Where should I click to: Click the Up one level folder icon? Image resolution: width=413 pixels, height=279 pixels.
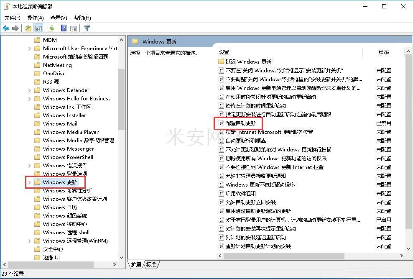(x=28, y=28)
